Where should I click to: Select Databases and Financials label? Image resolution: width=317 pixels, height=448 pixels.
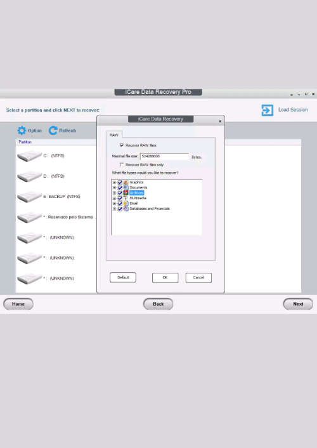coord(150,209)
